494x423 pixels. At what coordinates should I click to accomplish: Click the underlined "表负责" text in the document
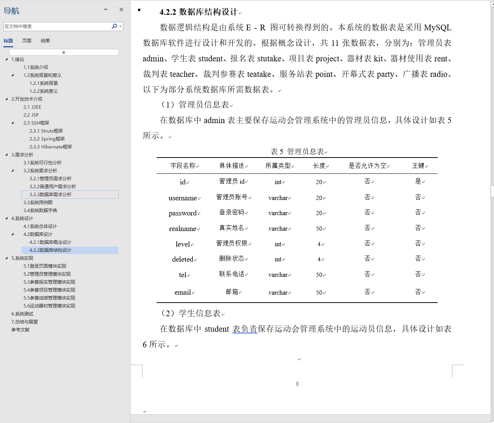tap(244, 329)
